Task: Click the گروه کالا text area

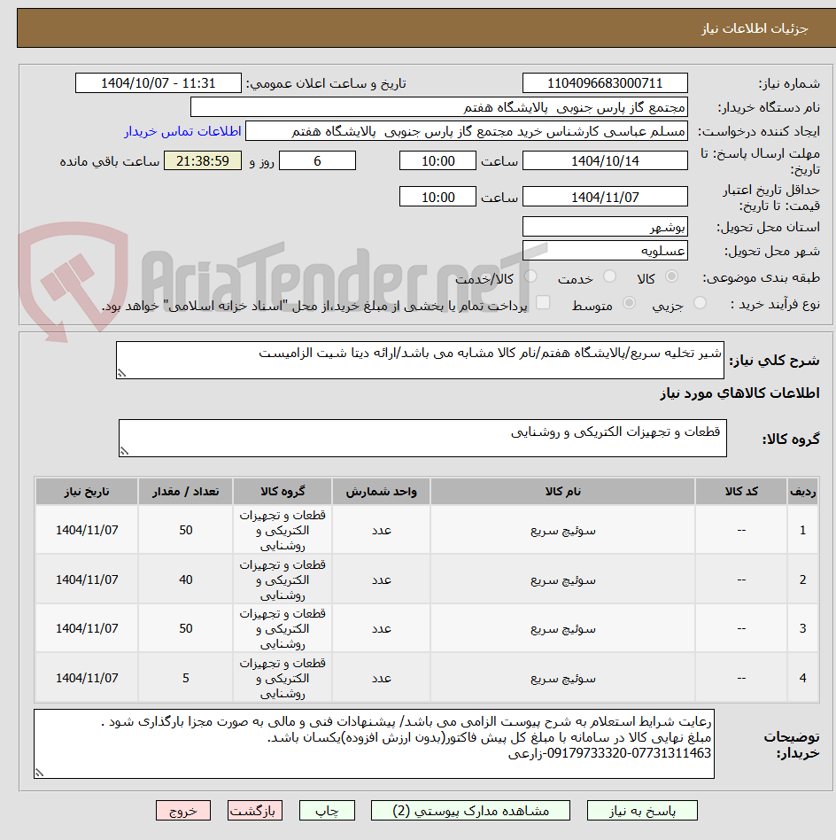Action: click(422, 439)
